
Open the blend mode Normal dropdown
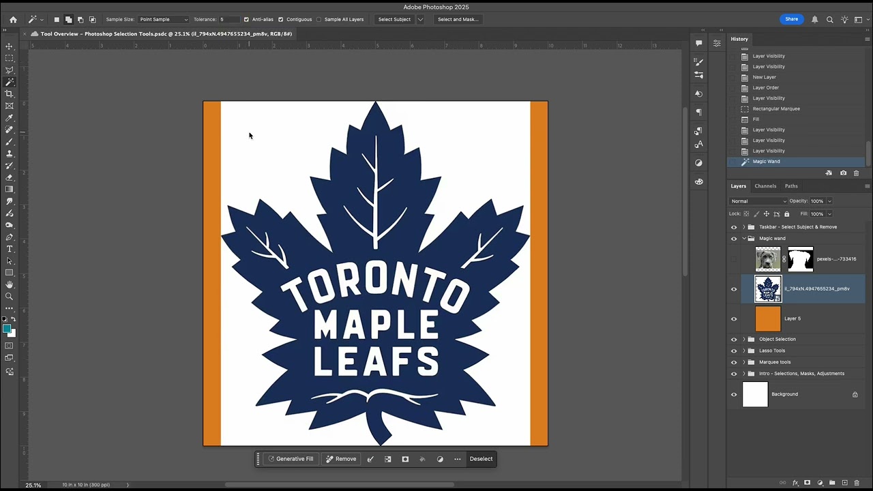[758, 201]
